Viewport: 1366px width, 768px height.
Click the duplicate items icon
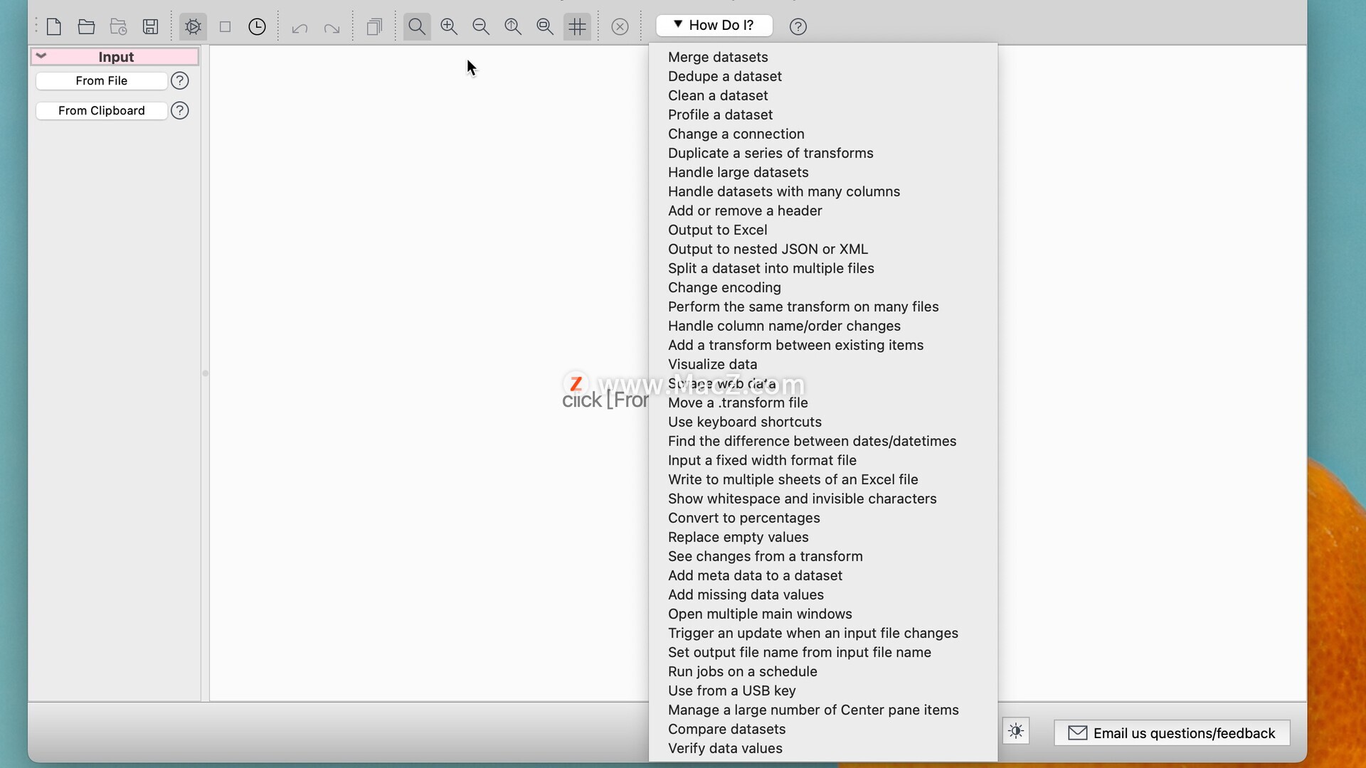coord(374,27)
